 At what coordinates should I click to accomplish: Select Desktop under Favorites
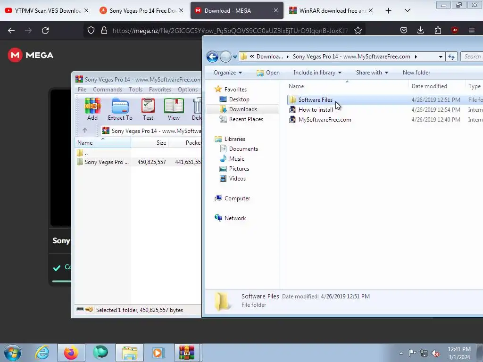[x=239, y=99]
